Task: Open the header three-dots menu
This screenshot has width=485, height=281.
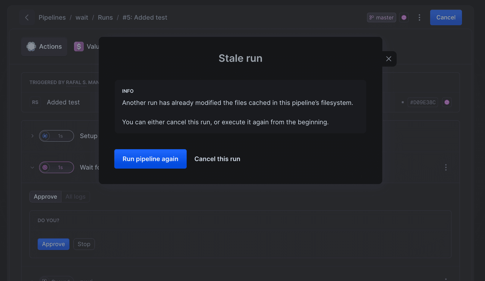Action: [x=419, y=17]
